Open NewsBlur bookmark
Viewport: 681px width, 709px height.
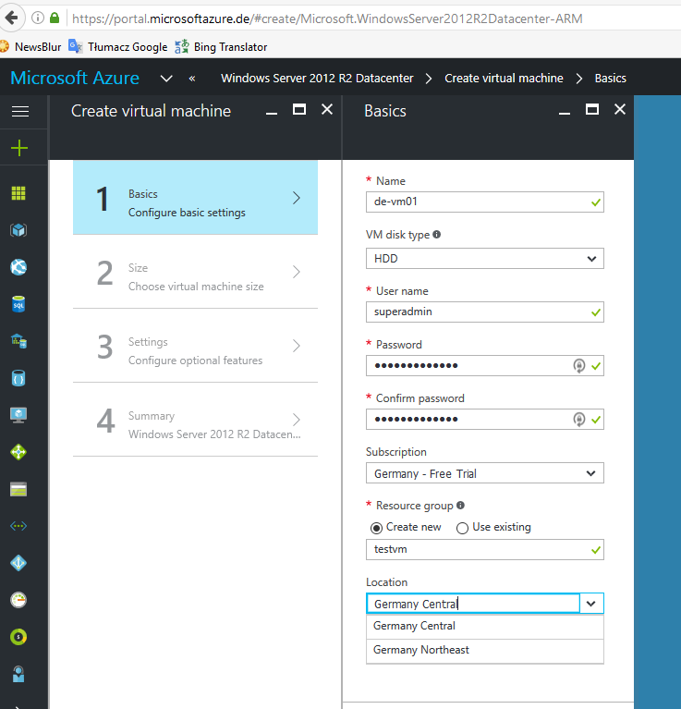(x=30, y=46)
